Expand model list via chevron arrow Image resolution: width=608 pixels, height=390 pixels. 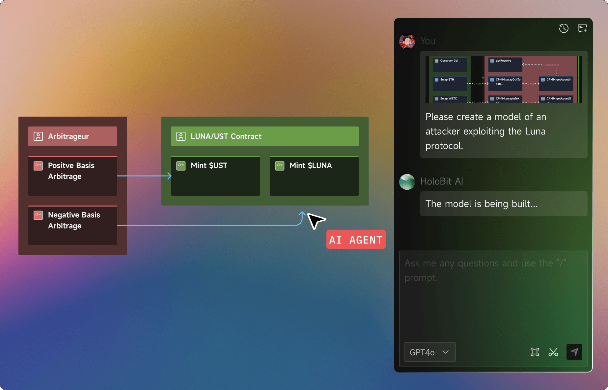pyautogui.click(x=446, y=352)
